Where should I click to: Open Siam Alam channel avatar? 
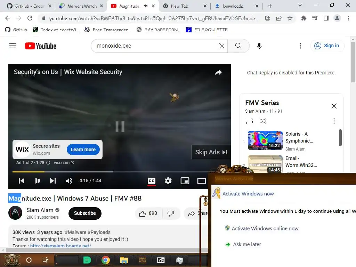click(15, 213)
